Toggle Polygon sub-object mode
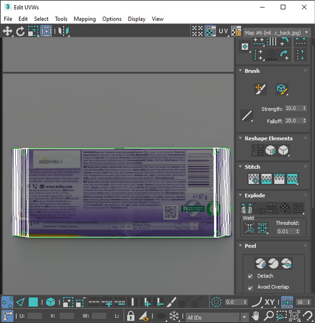The image size is (315, 323). 33,302
